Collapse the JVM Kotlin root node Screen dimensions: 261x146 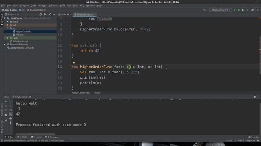point(5,19)
